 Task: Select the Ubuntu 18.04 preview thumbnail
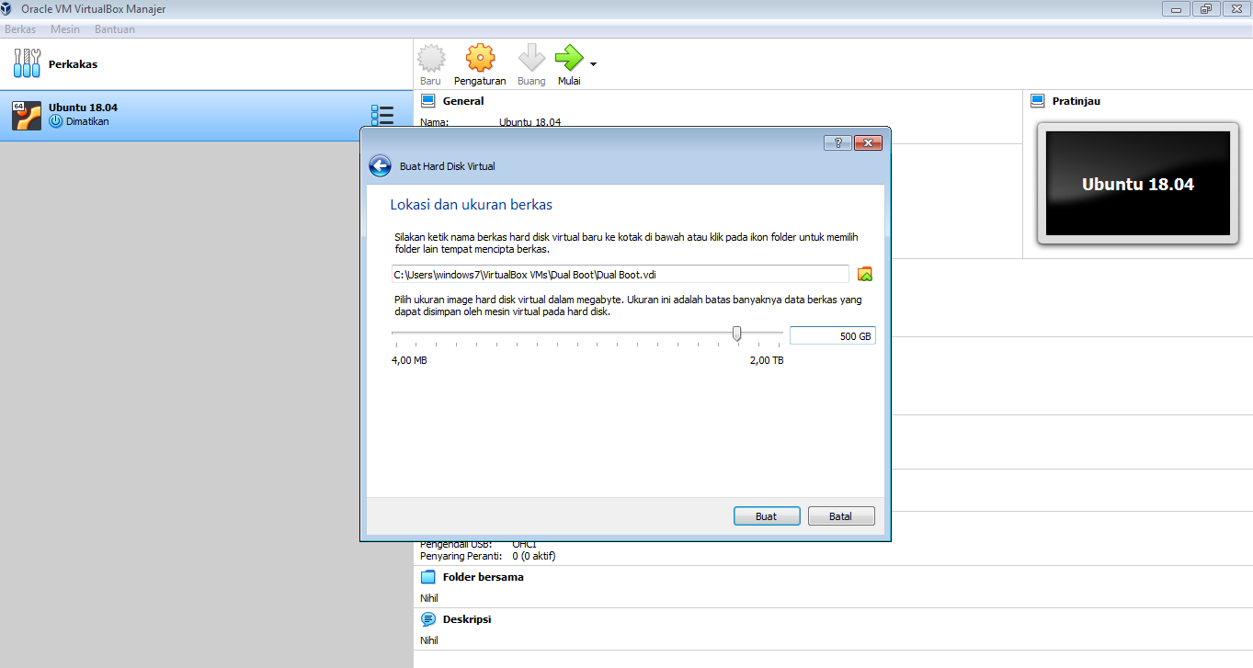pos(1137,183)
